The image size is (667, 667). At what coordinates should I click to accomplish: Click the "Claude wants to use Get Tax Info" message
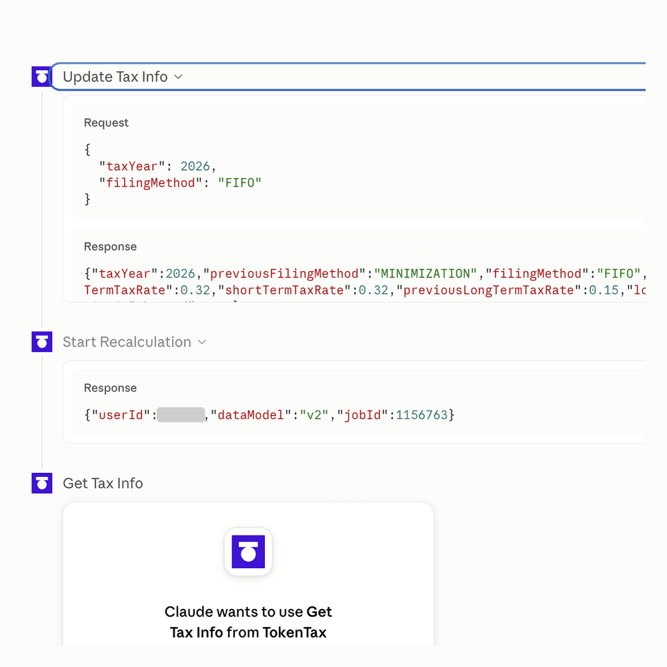[248, 622]
